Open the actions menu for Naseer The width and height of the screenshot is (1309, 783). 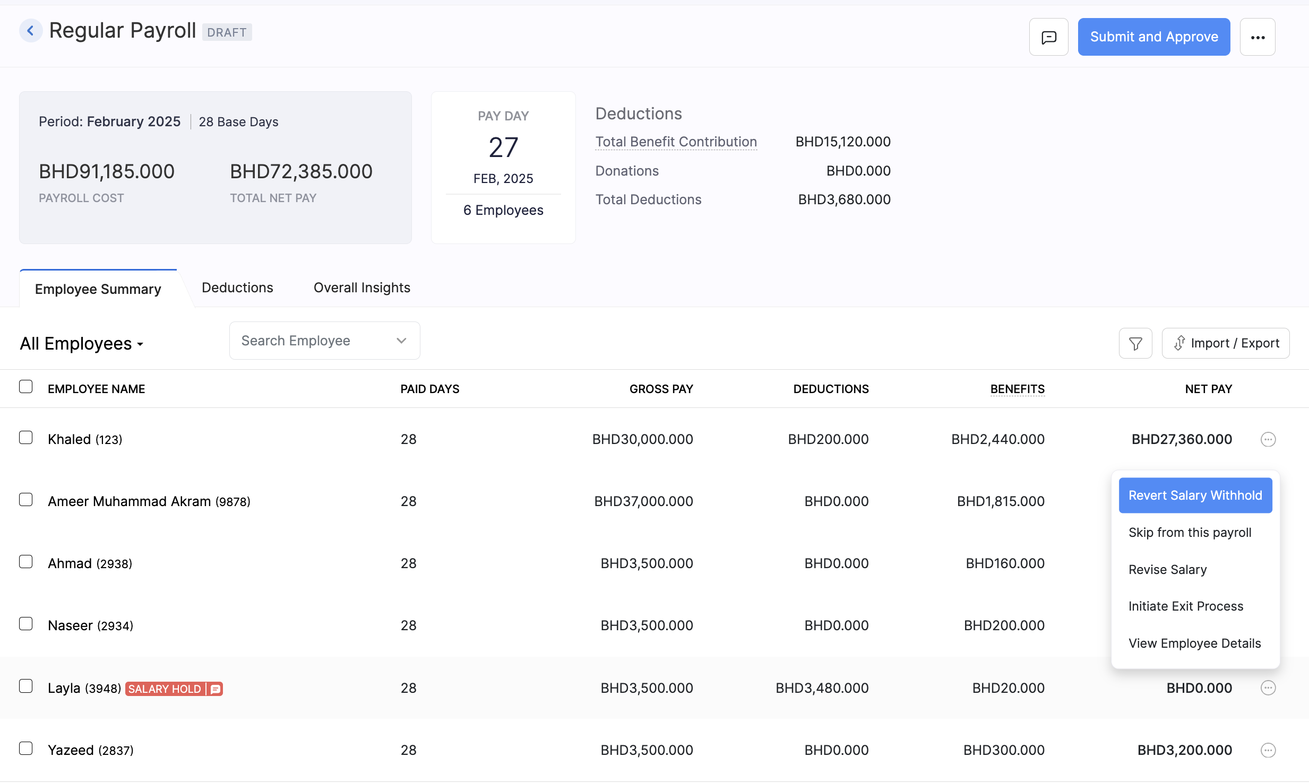coord(1268,625)
